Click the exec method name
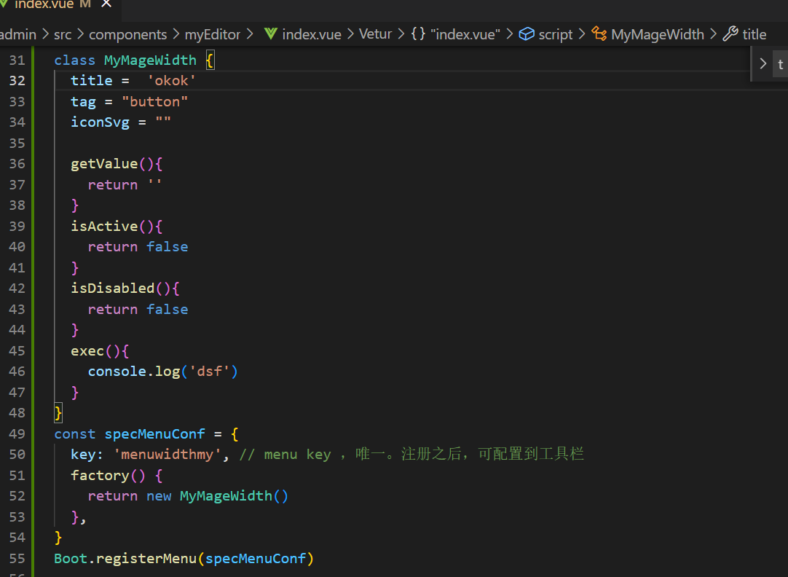 (x=87, y=351)
